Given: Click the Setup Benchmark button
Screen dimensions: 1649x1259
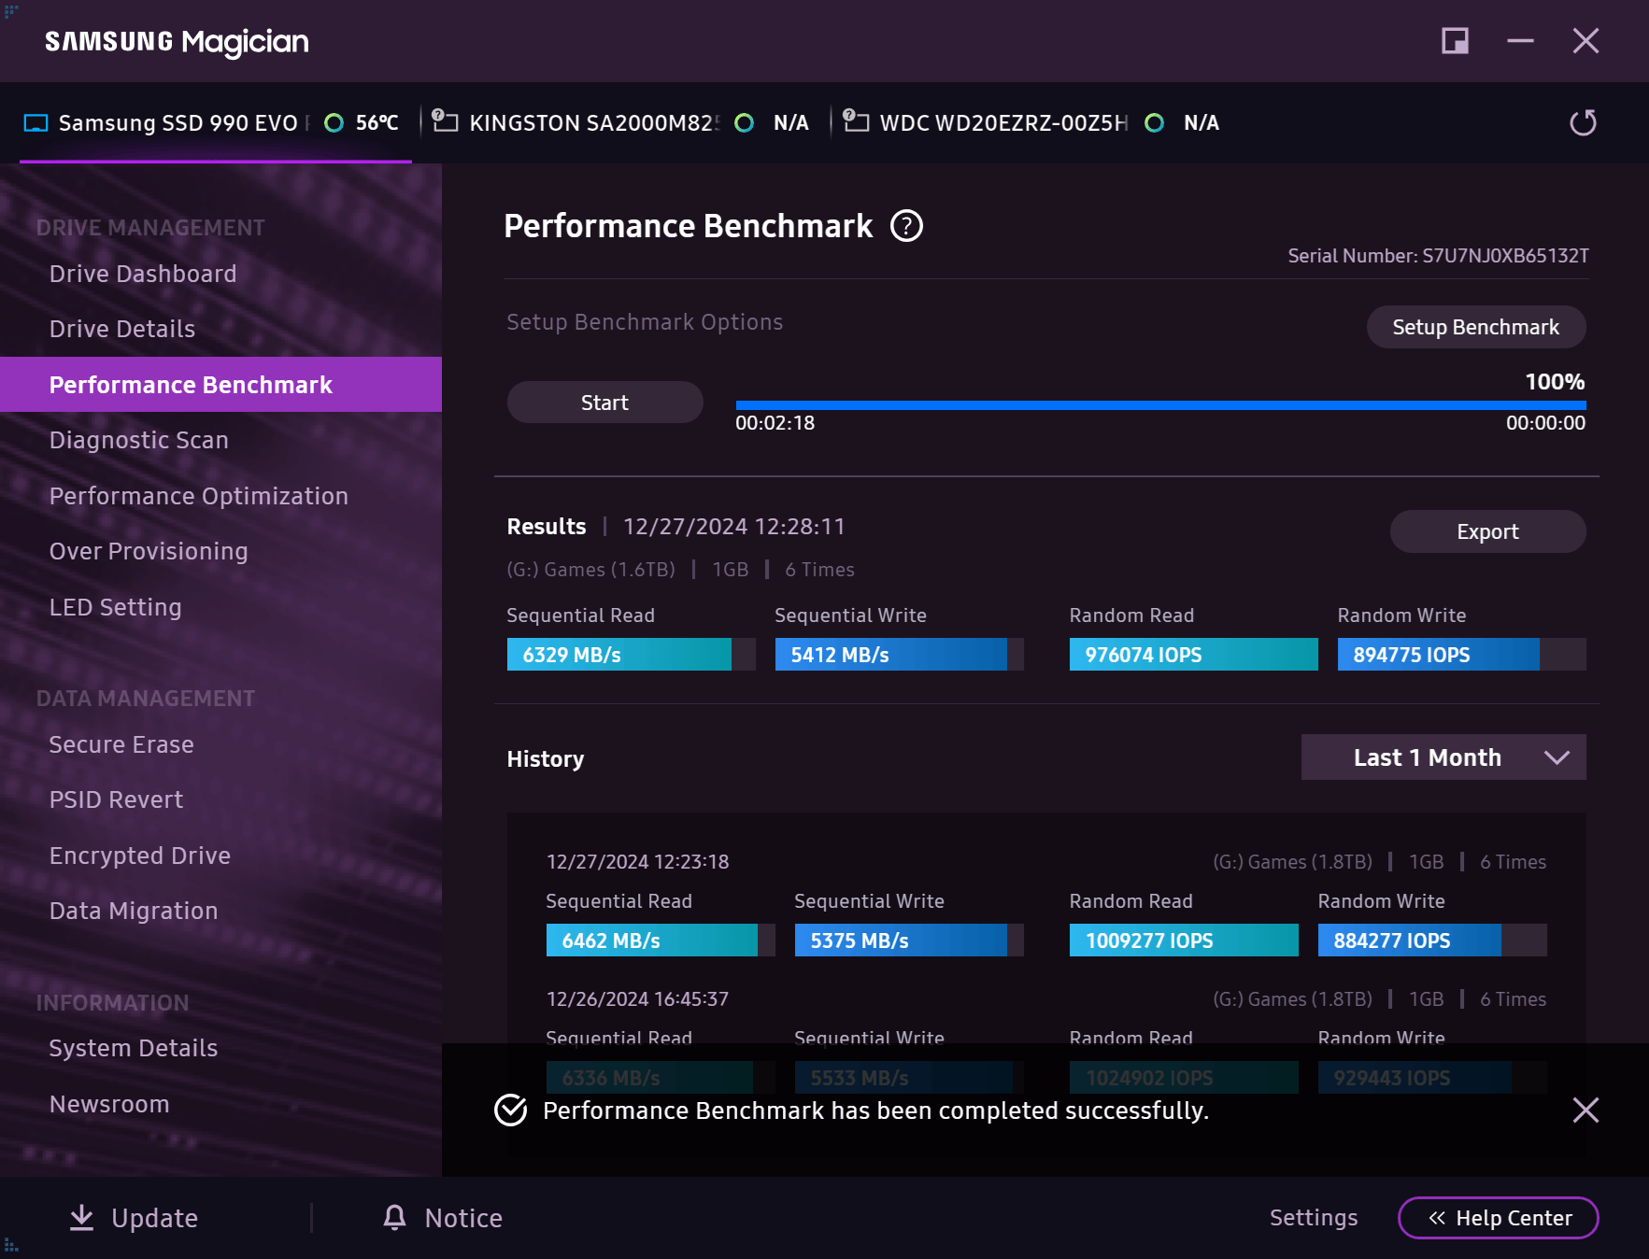Looking at the screenshot, I should 1476,327.
